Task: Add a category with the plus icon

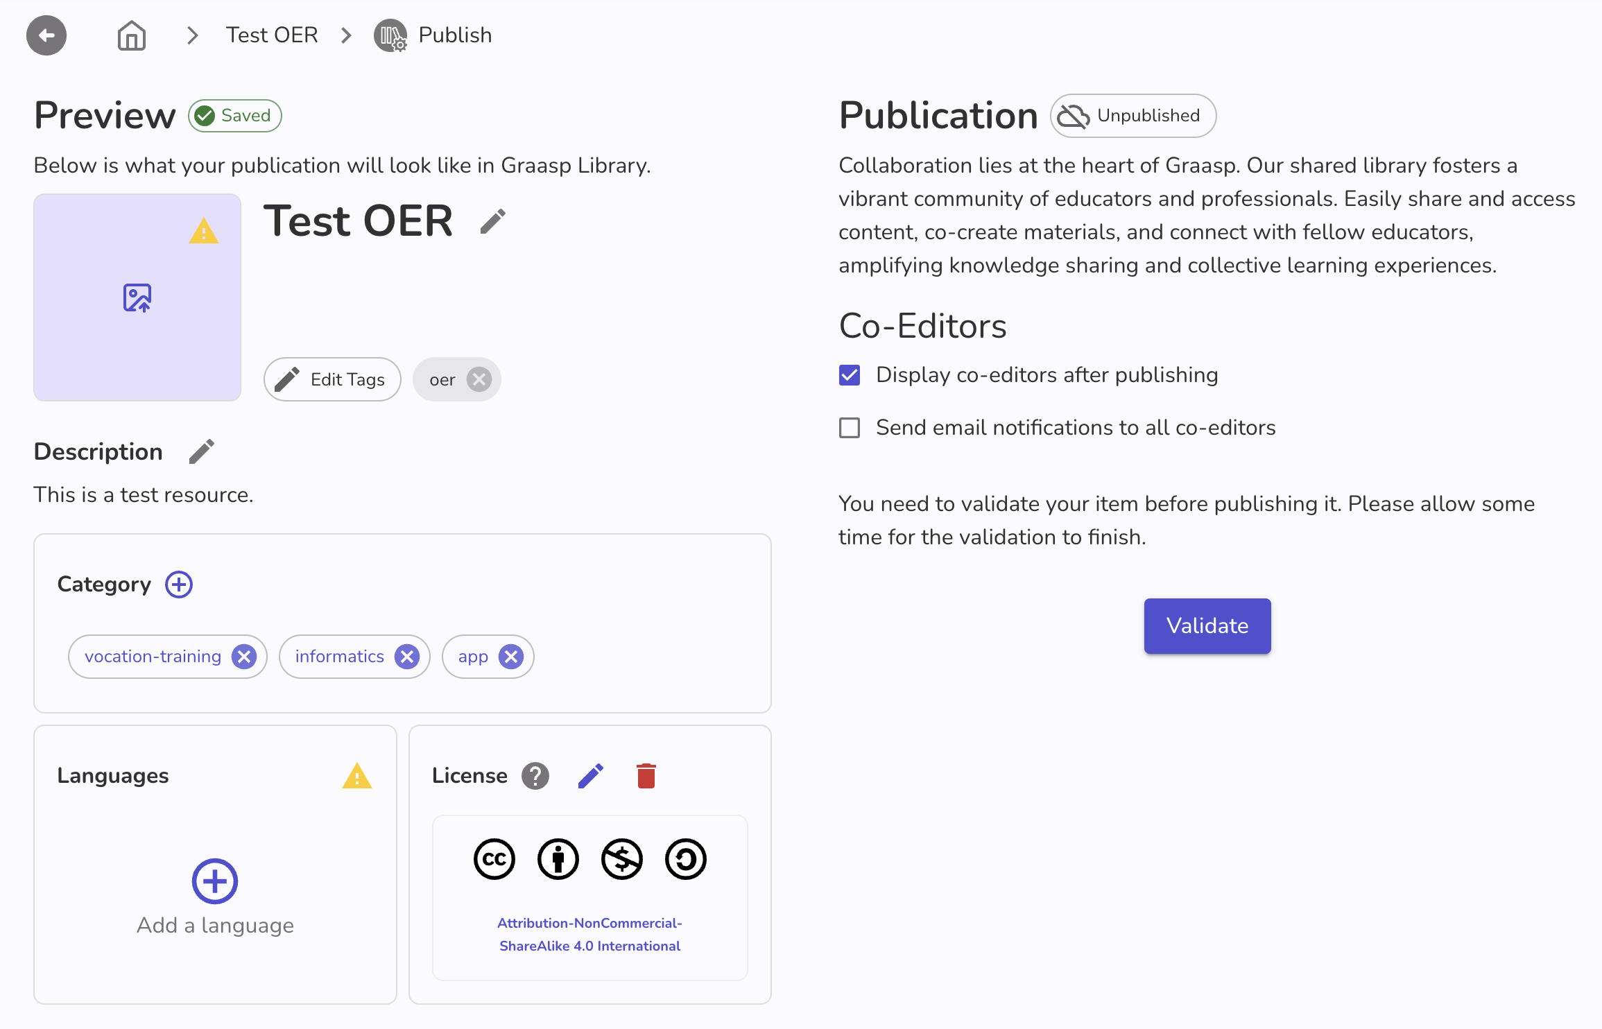Action: [179, 584]
